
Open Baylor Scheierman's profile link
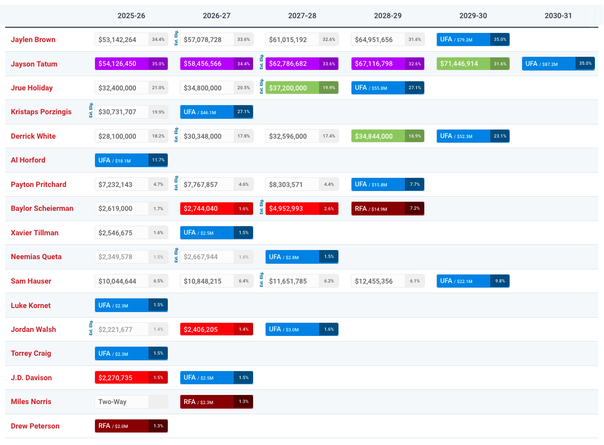point(42,209)
